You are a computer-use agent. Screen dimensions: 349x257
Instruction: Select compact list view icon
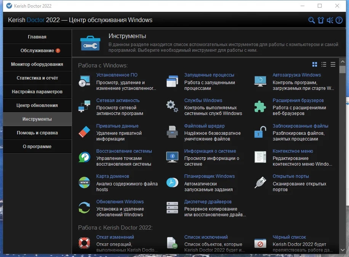click(333, 64)
